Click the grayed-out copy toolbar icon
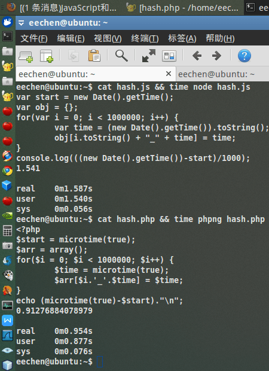 (73, 56)
